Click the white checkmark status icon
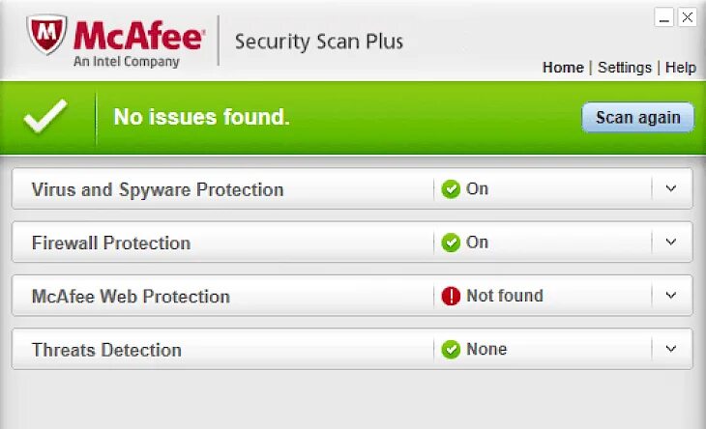 pyautogui.click(x=44, y=118)
